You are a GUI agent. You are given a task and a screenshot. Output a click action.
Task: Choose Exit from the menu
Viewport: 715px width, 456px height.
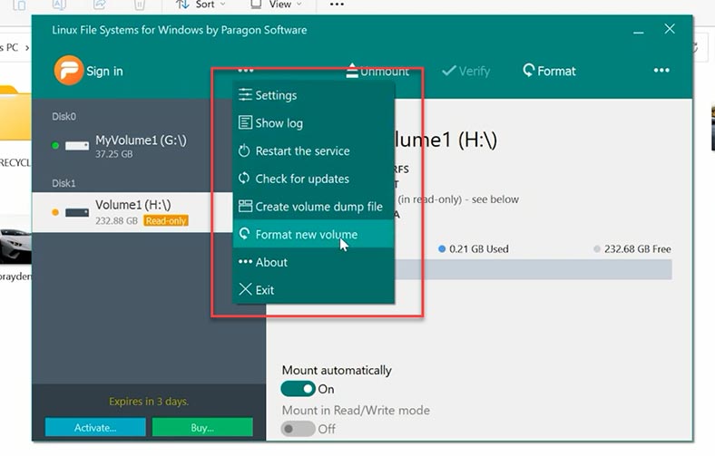click(313, 290)
